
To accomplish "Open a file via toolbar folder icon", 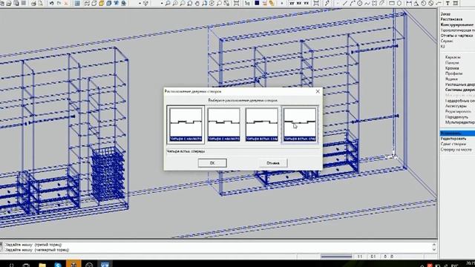I will (9, 3).
